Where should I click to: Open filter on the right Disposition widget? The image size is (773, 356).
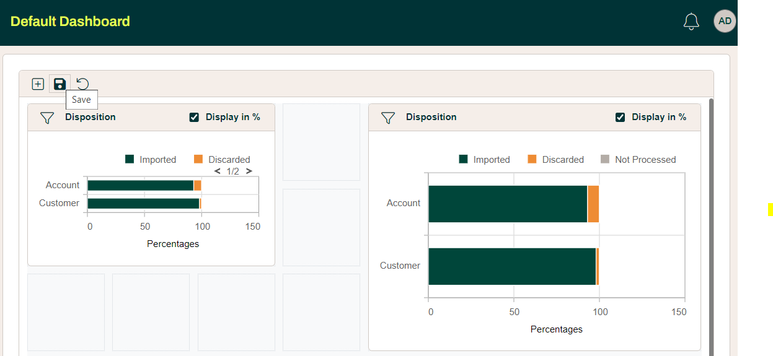point(388,118)
